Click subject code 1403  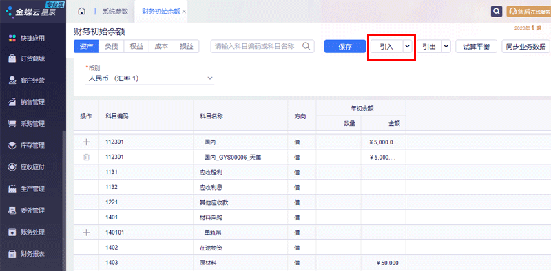click(112, 263)
